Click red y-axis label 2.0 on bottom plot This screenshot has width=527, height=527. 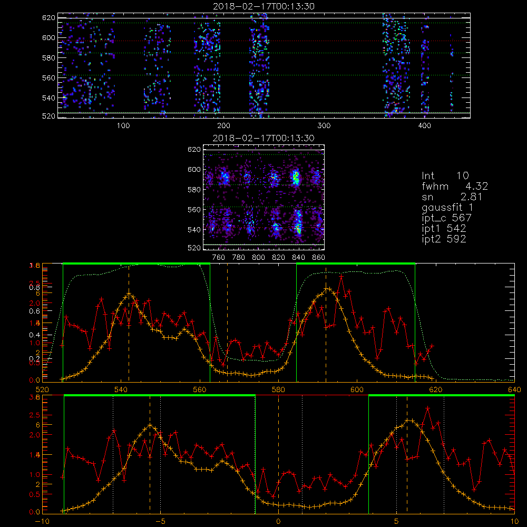tap(35, 435)
